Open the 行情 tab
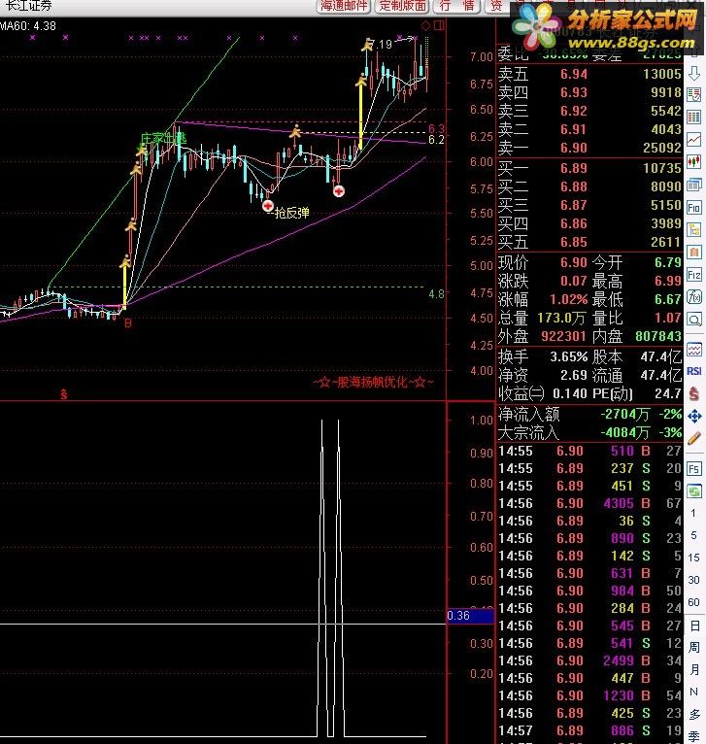The width and height of the screenshot is (706, 744). click(x=456, y=6)
